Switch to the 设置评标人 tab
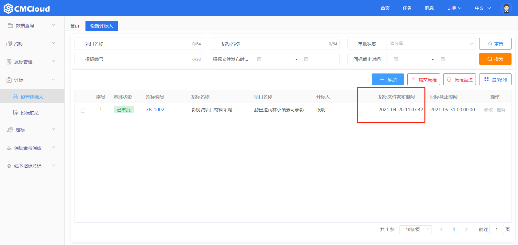Viewport: 518px width, 245px height. pos(102,26)
